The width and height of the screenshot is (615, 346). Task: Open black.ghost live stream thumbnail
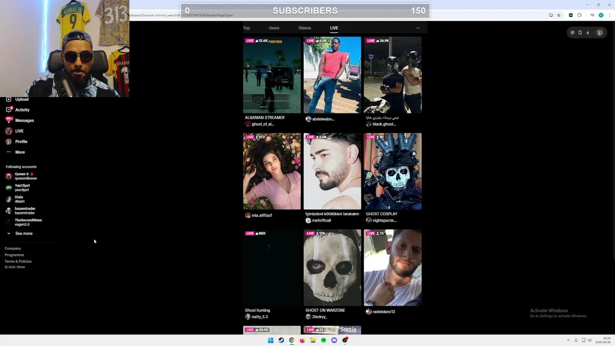pyautogui.click(x=393, y=75)
